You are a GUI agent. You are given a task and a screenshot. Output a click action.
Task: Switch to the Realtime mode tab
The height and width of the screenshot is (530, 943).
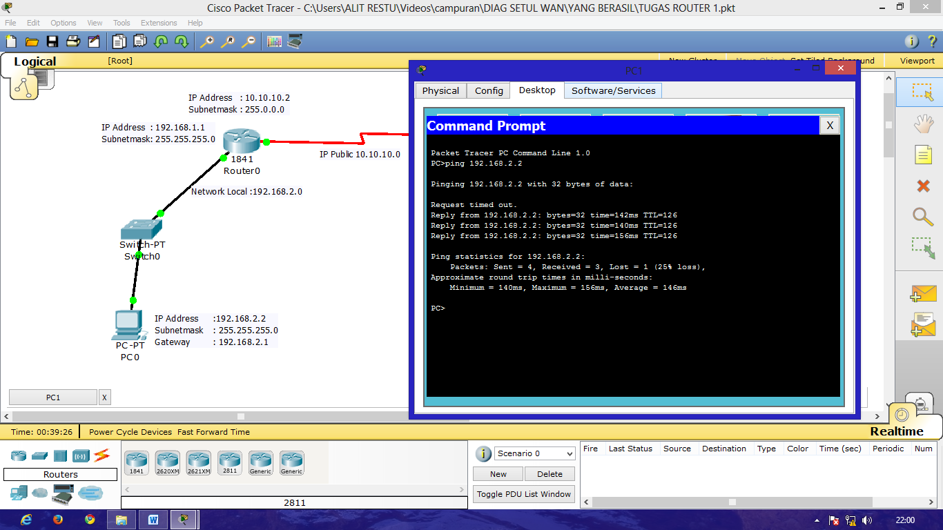click(897, 431)
